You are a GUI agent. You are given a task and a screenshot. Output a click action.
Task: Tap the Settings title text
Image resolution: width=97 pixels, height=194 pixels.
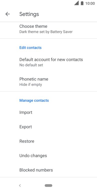tap(29, 14)
